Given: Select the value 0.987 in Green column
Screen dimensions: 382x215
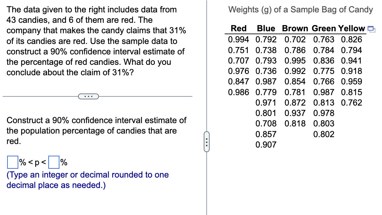Looking at the screenshot, I should pos(324,92).
